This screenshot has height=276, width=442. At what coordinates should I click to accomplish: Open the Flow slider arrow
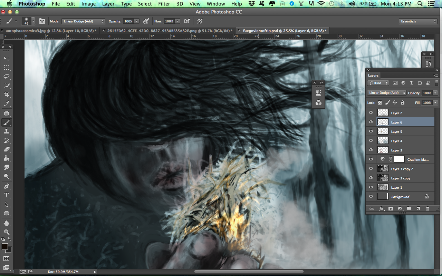pos(177,21)
